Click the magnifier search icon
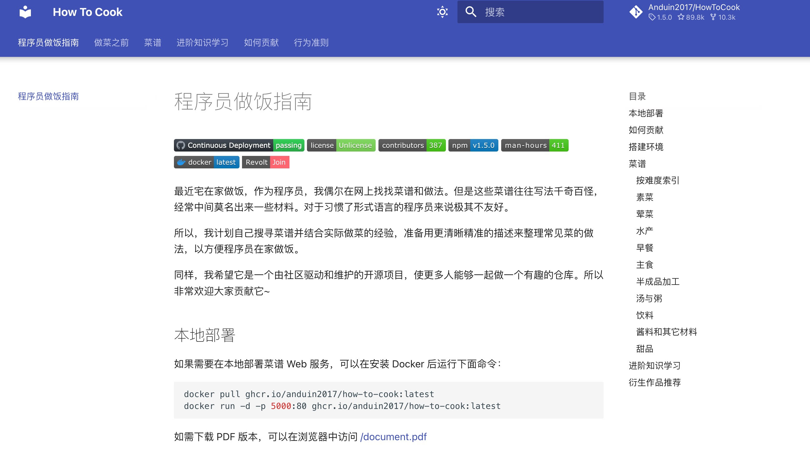This screenshot has height=453, width=810. point(471,12)
